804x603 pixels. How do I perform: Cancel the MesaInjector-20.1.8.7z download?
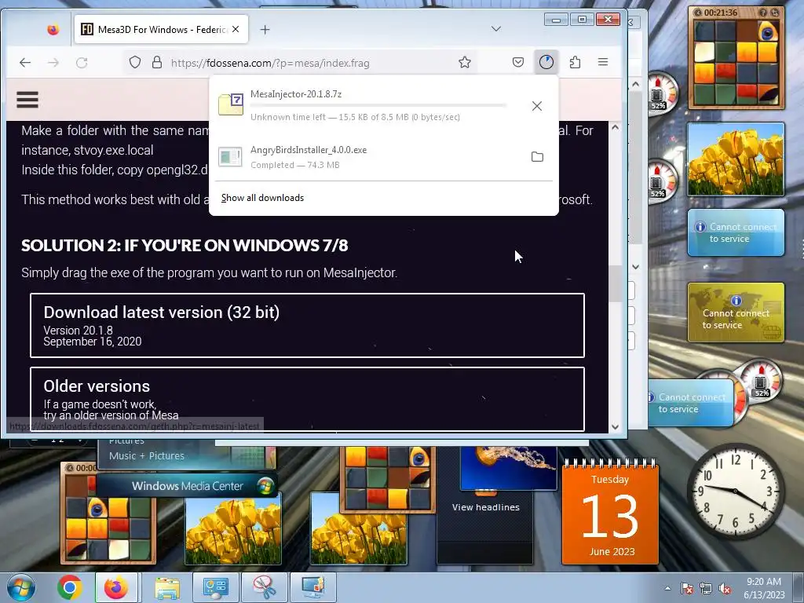pos(537,106)
